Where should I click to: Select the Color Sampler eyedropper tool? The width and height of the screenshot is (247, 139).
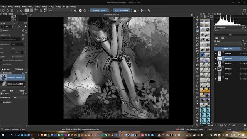(197, 79)
